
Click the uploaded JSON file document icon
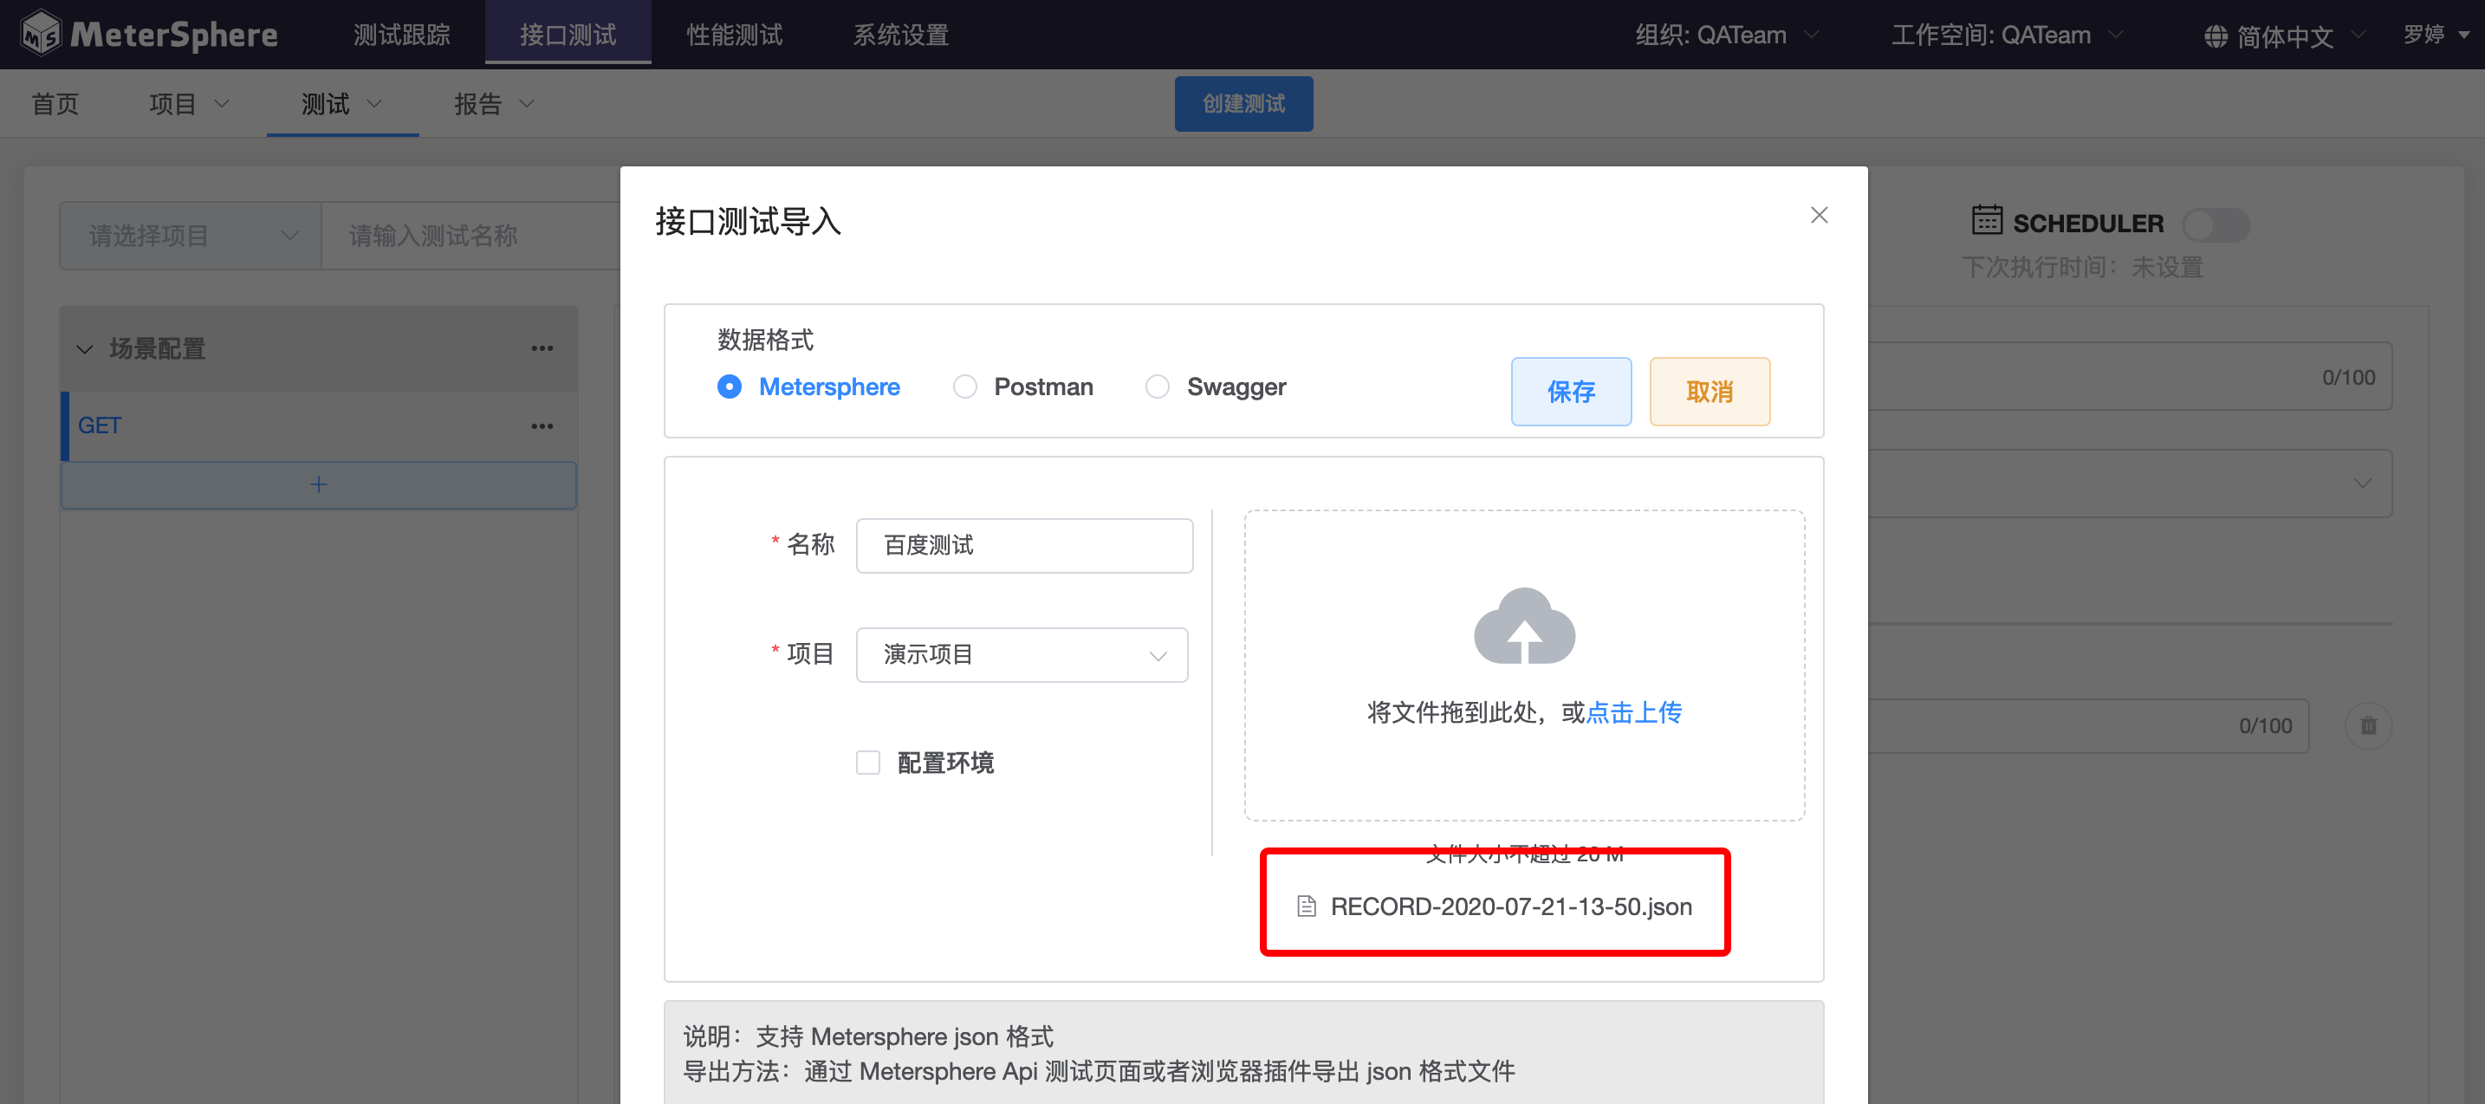[1306, 906]
